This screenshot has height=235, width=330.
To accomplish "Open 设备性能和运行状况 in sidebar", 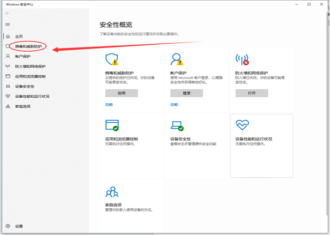I will coord(32,96).
